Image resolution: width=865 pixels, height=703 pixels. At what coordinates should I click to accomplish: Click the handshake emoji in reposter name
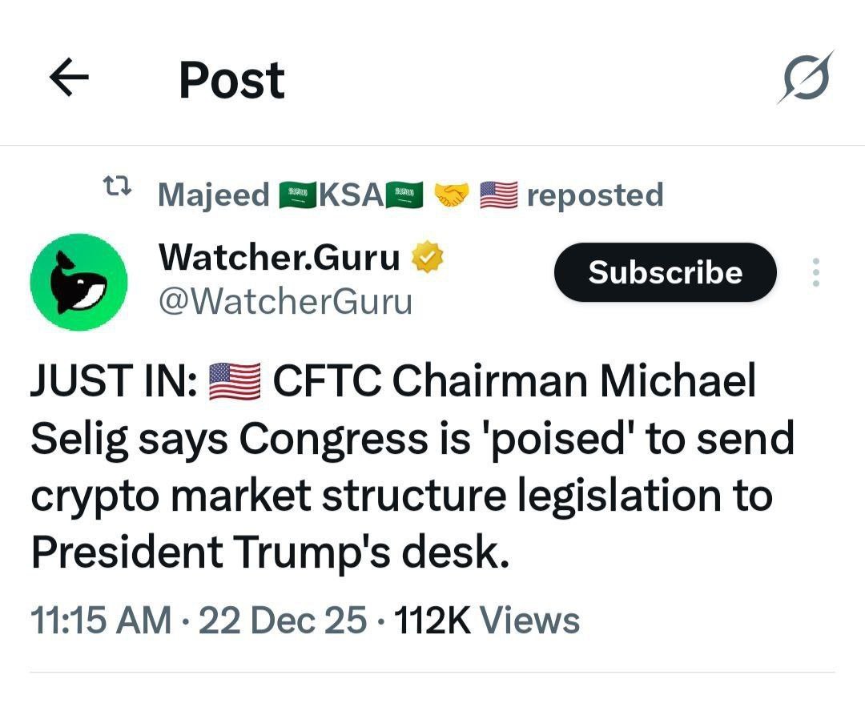451,195
